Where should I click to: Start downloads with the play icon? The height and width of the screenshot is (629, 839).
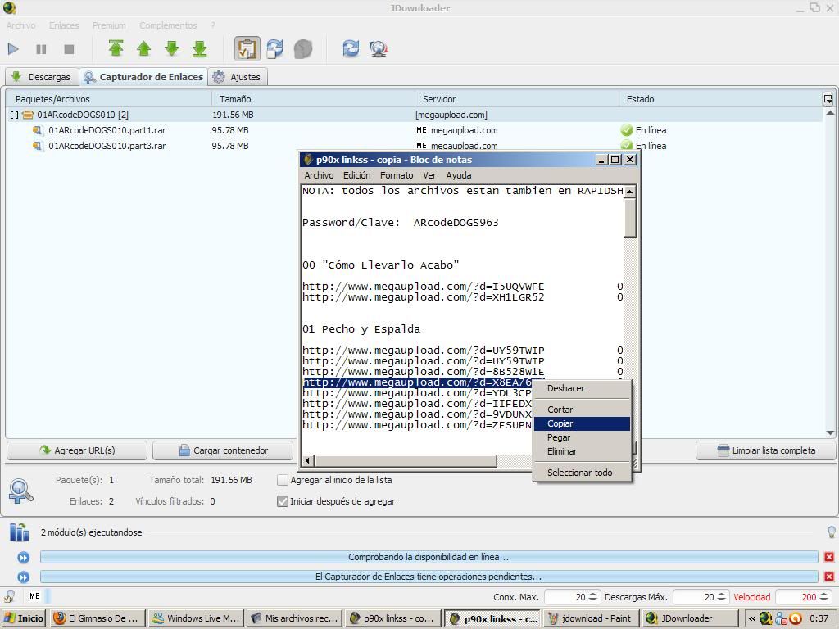tap(13, 49)
